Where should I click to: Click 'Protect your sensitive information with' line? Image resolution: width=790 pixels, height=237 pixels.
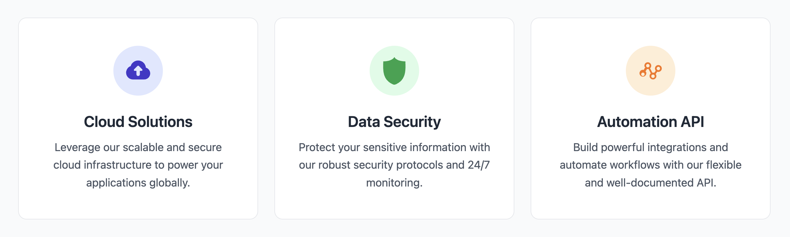point(394,147)
